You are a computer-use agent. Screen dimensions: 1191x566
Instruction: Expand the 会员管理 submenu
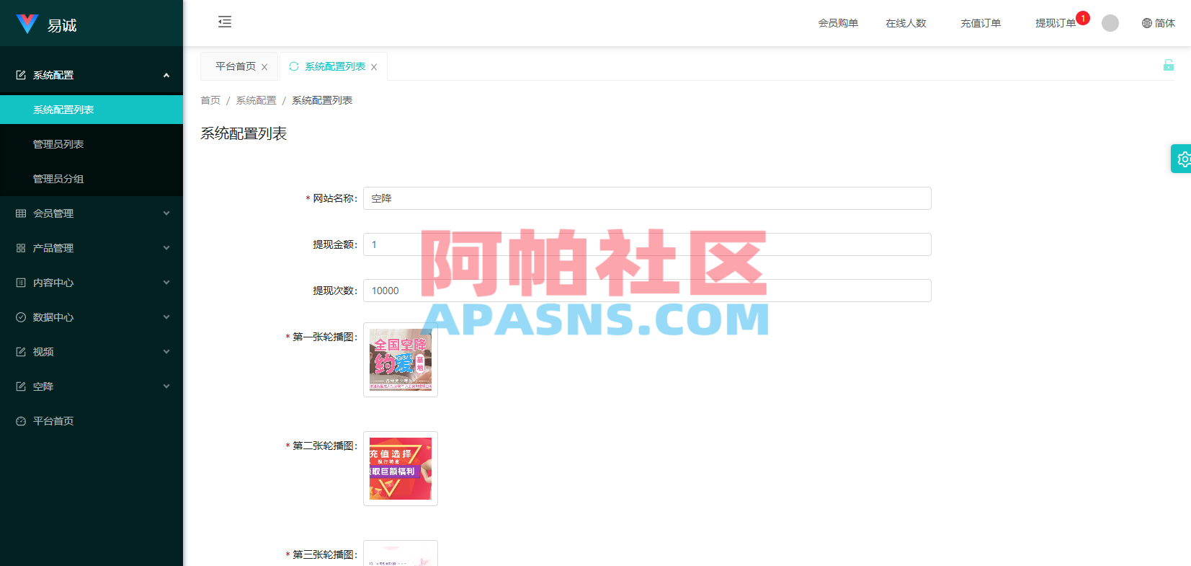click(x=166, y=213)
